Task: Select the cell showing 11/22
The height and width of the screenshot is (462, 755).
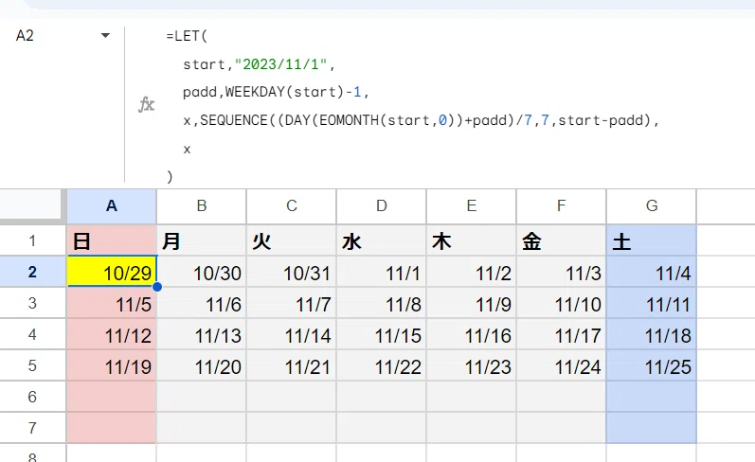Action: pos(382,365)
